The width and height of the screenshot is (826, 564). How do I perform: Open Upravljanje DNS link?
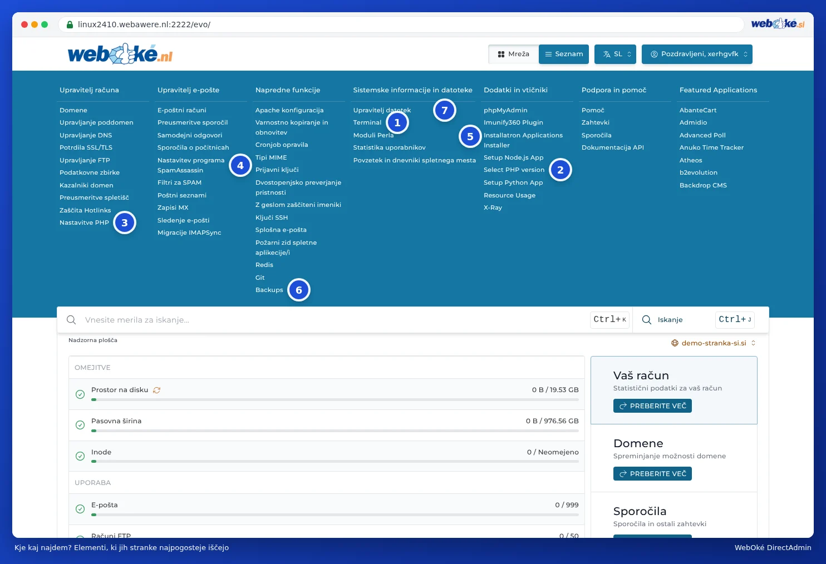(86, 135)
